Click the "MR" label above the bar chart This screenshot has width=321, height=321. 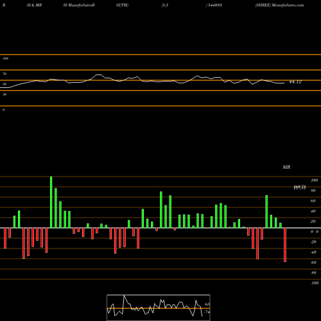click(x=286, y=167)
